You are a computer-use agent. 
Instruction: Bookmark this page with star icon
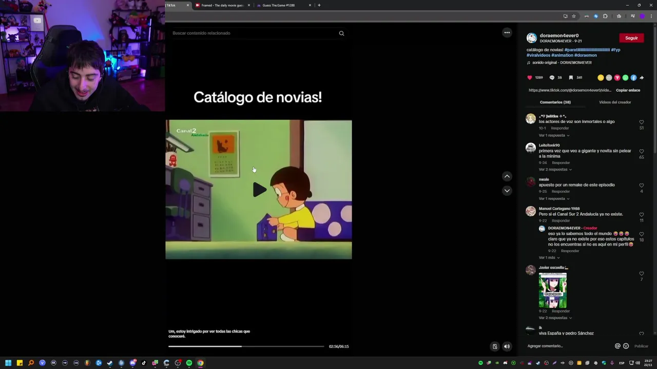(574, 16)
